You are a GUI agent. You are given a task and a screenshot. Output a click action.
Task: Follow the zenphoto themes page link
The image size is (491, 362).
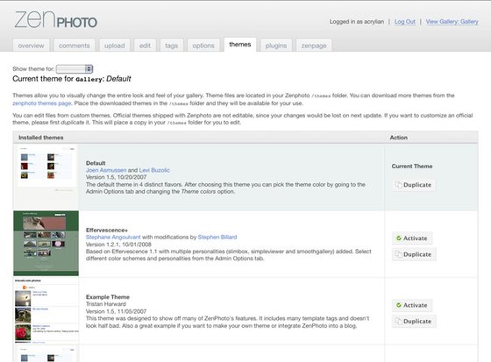[x=42, y=103]
